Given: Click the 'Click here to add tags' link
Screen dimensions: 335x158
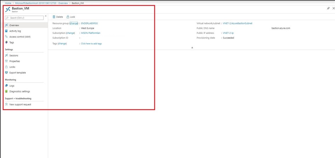Looking at the screenshot, I should click(91, 43).
